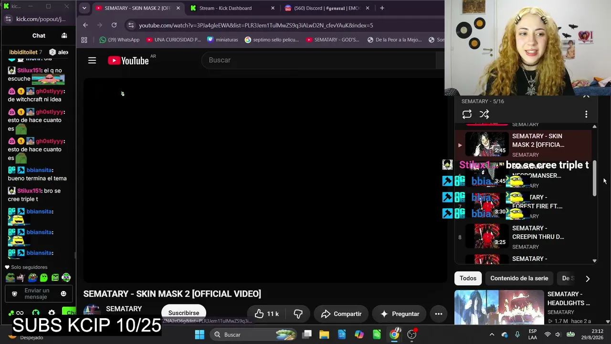
Task: Open a new Chrome tab
Action: pos(382,8)
